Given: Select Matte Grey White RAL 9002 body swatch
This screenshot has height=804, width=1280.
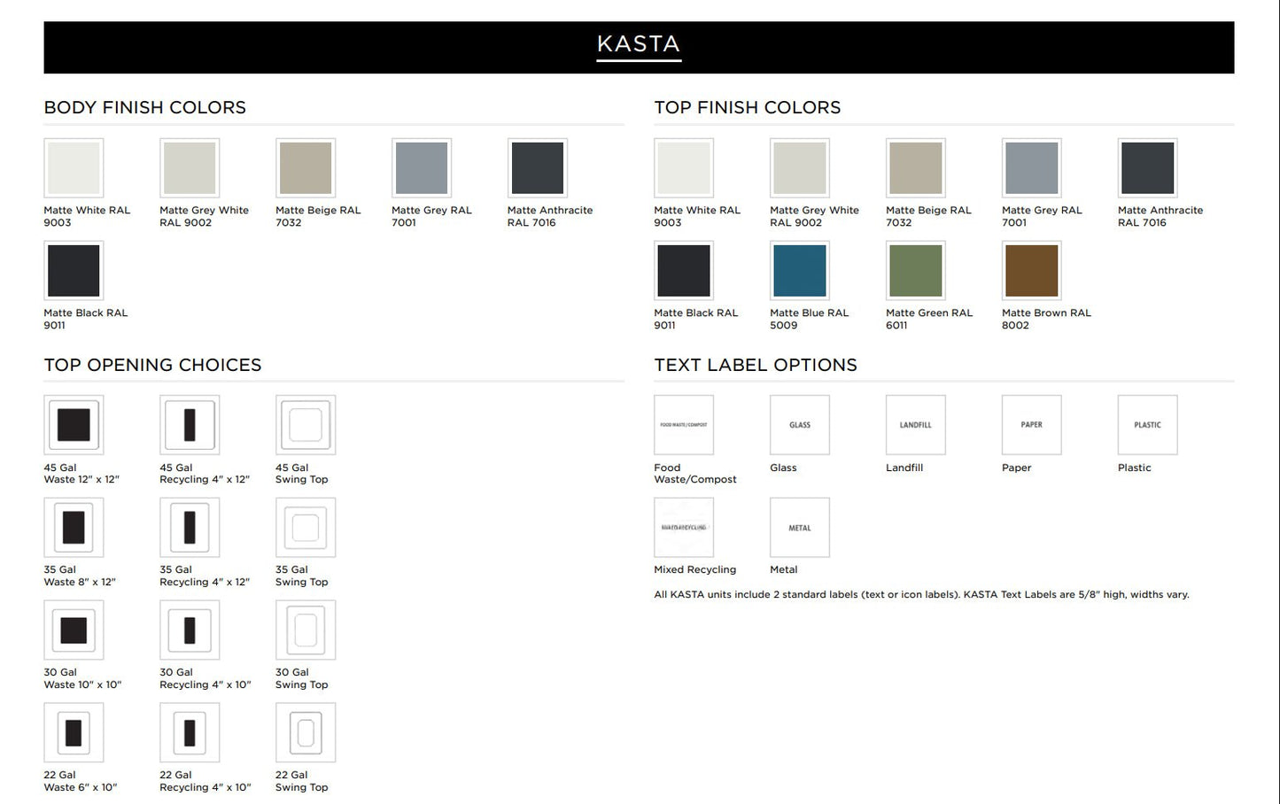Looking at the screenshot, I should [190, 168].
